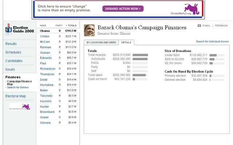The width and height of the screenshot is (233, 145).
Task: Click the General election label
Action: [x=175, y=80]
